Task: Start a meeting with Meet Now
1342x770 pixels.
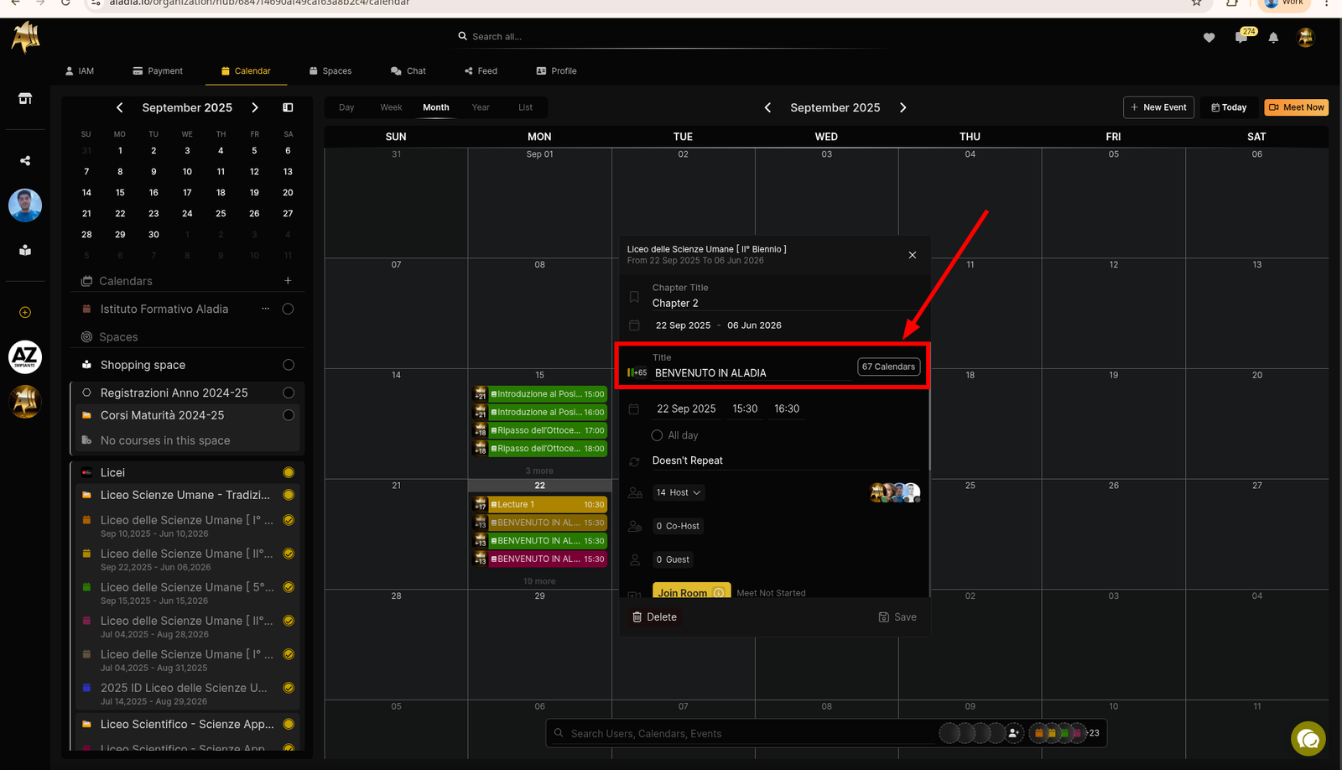Action: [x=1297, y=107]
